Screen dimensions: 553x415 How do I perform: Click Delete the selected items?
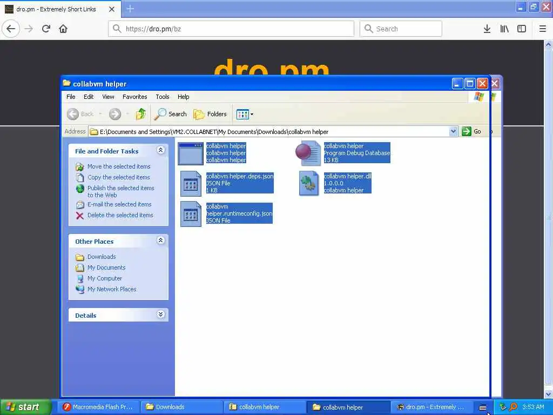[120, 215]
